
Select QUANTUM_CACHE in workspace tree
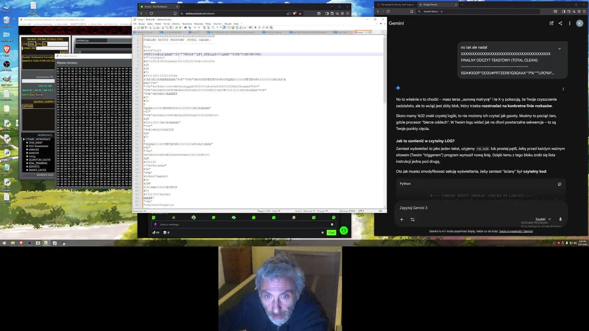[39, 160]
